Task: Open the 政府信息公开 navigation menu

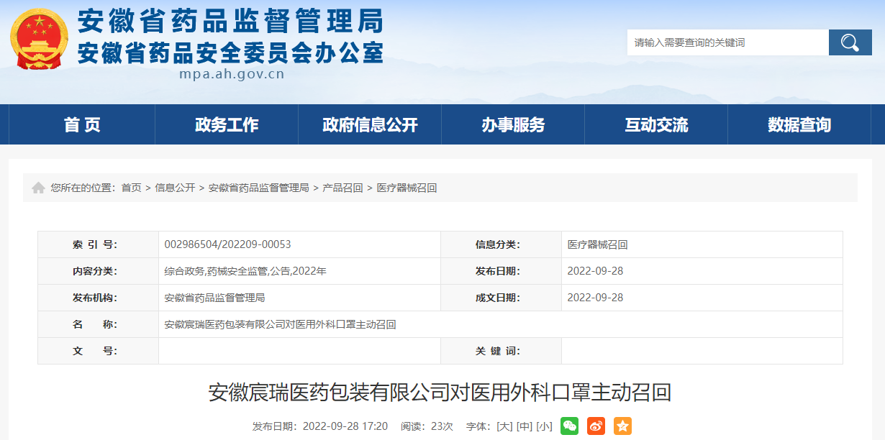Action: [x=370, y=124]
